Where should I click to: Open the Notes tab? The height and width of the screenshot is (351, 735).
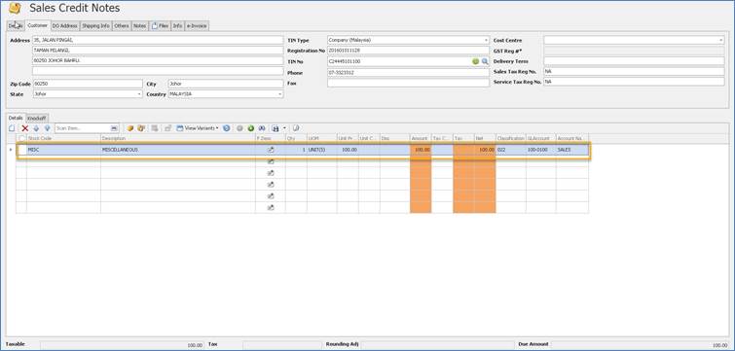139,25
